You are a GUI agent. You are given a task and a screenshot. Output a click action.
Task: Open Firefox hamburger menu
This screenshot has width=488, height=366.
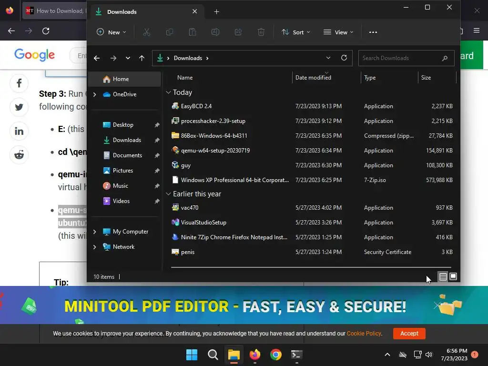pyautogui.click(x=477, y=30)
